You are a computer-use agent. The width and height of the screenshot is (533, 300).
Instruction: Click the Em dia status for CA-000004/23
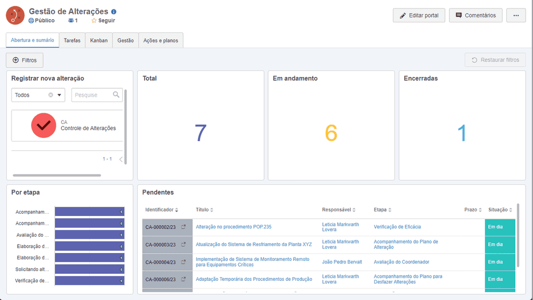tap(500, 262)
